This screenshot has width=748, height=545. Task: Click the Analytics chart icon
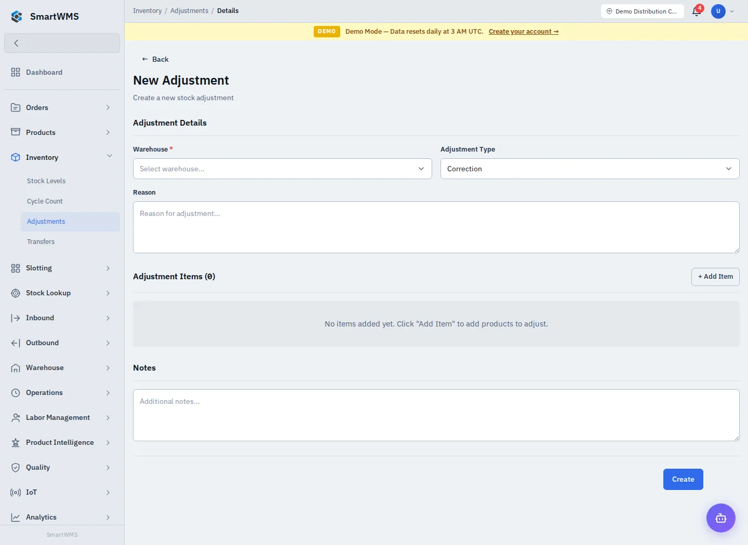[16, 517]
